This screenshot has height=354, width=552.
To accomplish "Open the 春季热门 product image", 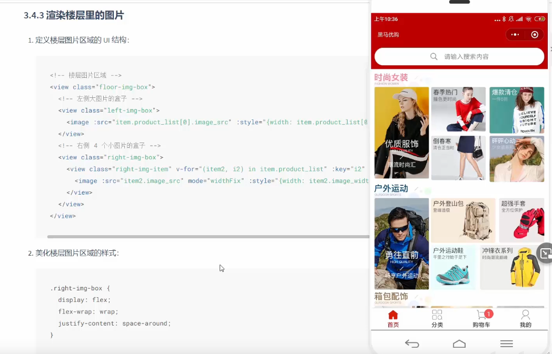I will (458, 110).
